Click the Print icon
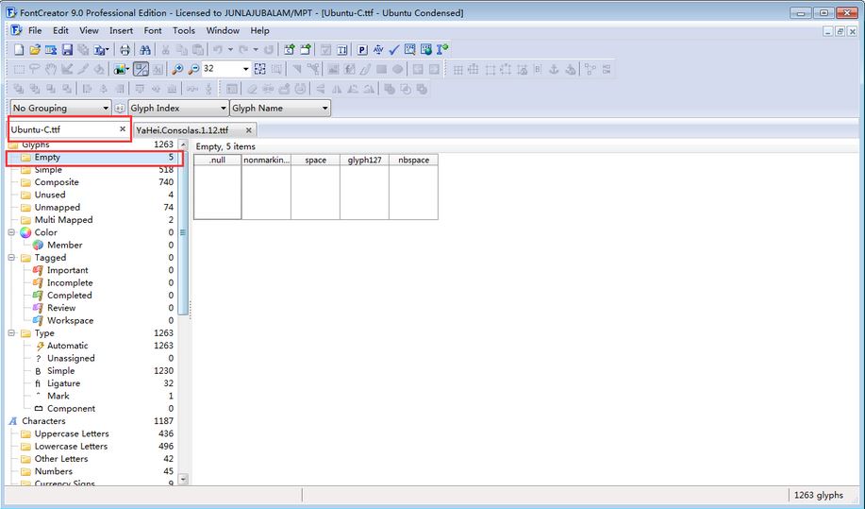This screenshot has width=865, height=509. tap(125, 49)
